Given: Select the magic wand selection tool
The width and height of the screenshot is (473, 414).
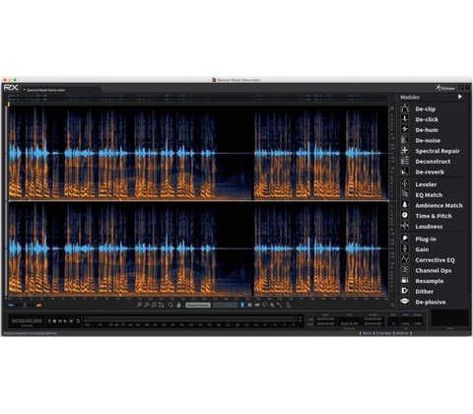Looking at the screenshot, I should tap(280, 305).
